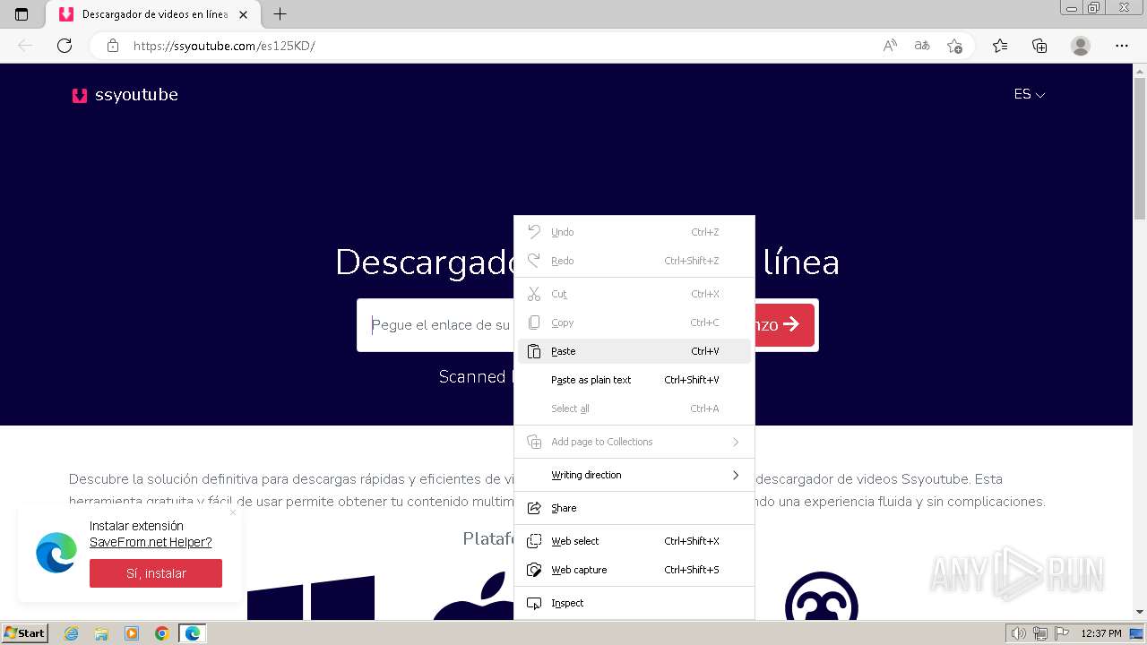Open the Collections toolbar icon
1147x645 pixels.
(x=1039, y=46)
